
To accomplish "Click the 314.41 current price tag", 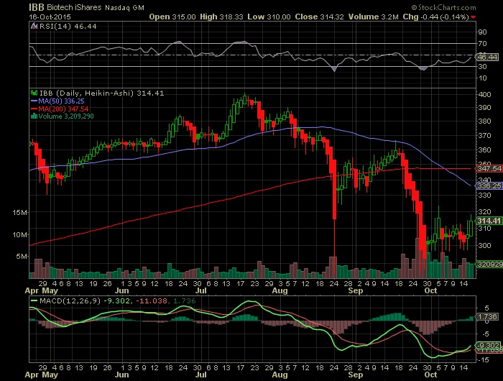I will [484, 220].
